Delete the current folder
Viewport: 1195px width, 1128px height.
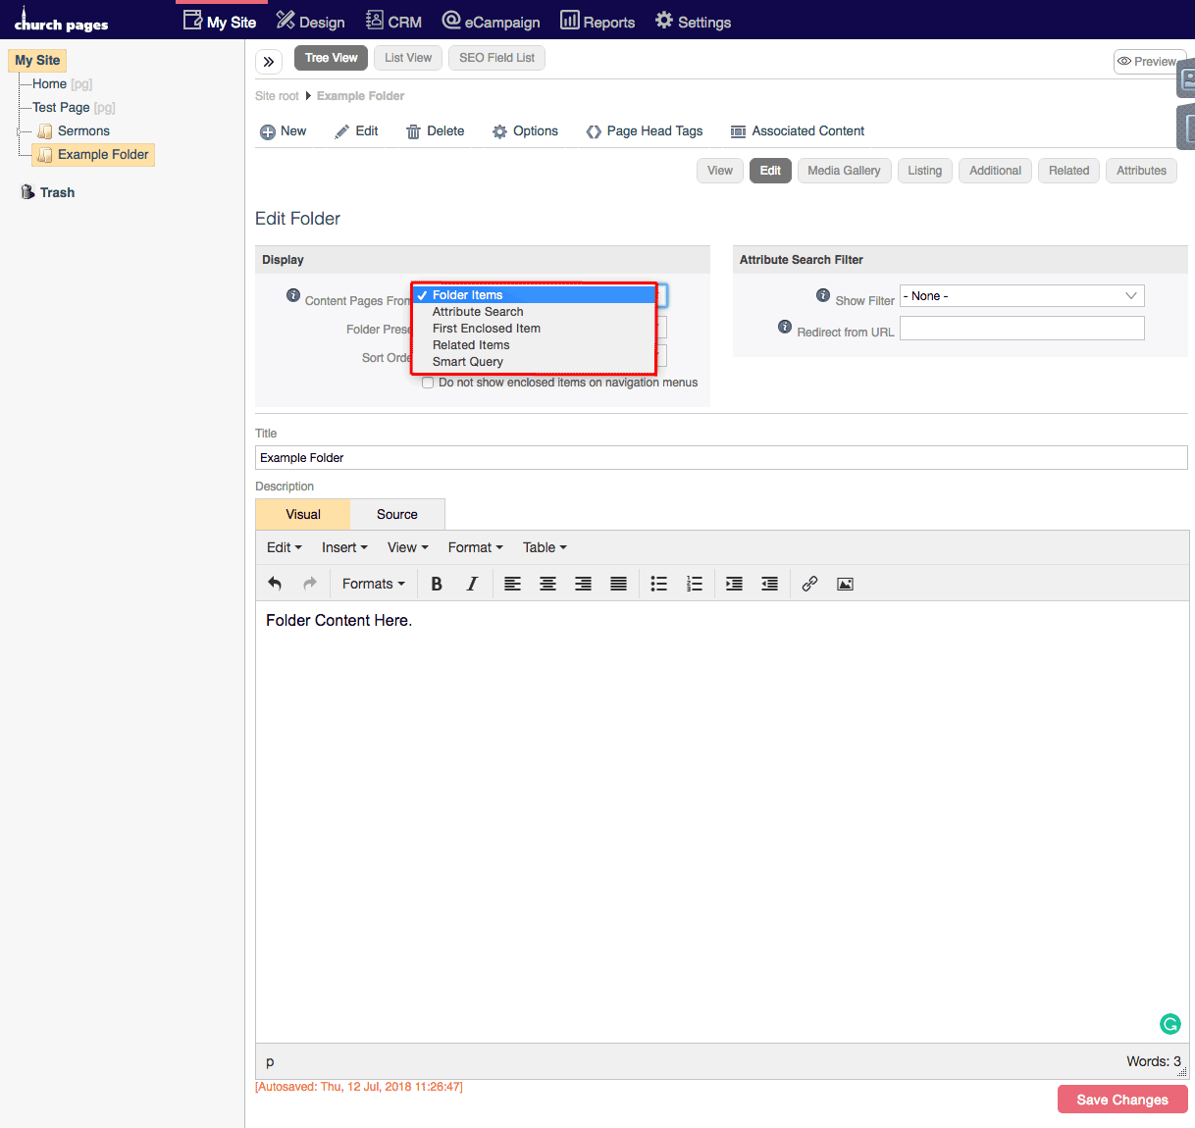(436, 131)
